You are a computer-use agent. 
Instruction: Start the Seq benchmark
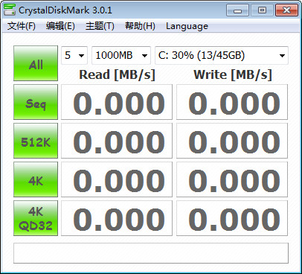(36, 102)
